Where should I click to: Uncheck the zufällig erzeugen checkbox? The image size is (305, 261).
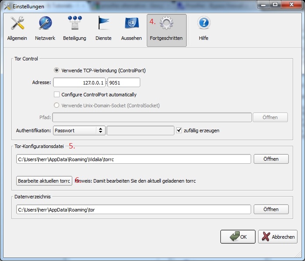tap(179, 130)
